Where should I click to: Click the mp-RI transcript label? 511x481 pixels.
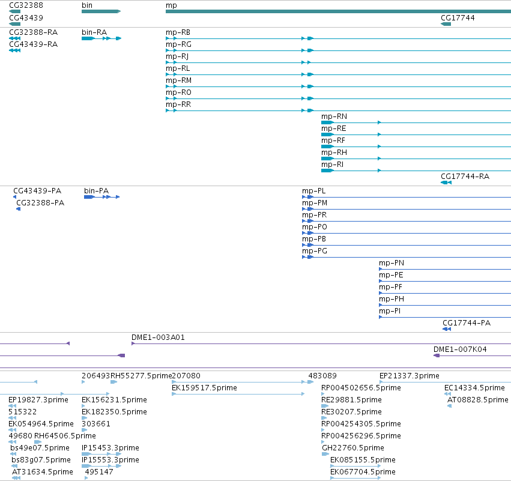(333, 165)
